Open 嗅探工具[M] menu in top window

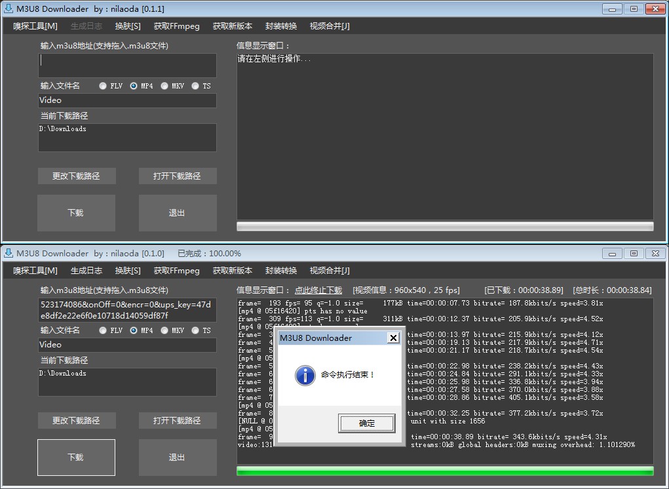point(35,26)
